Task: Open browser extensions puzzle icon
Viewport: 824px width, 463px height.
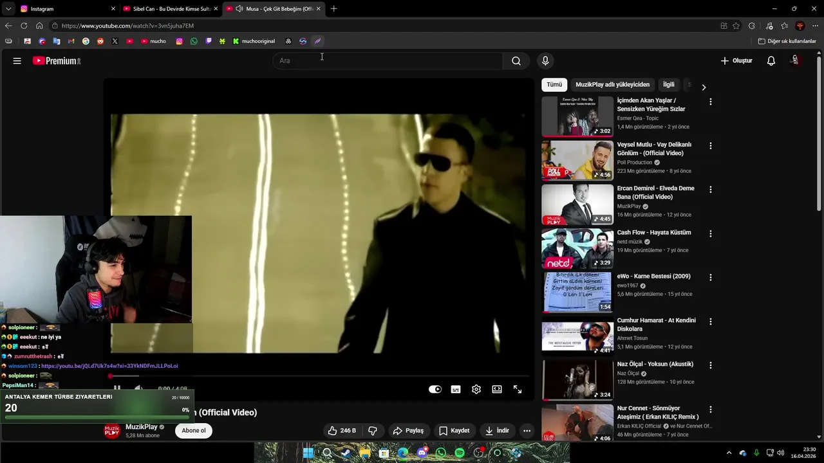Action: (752, 26)
